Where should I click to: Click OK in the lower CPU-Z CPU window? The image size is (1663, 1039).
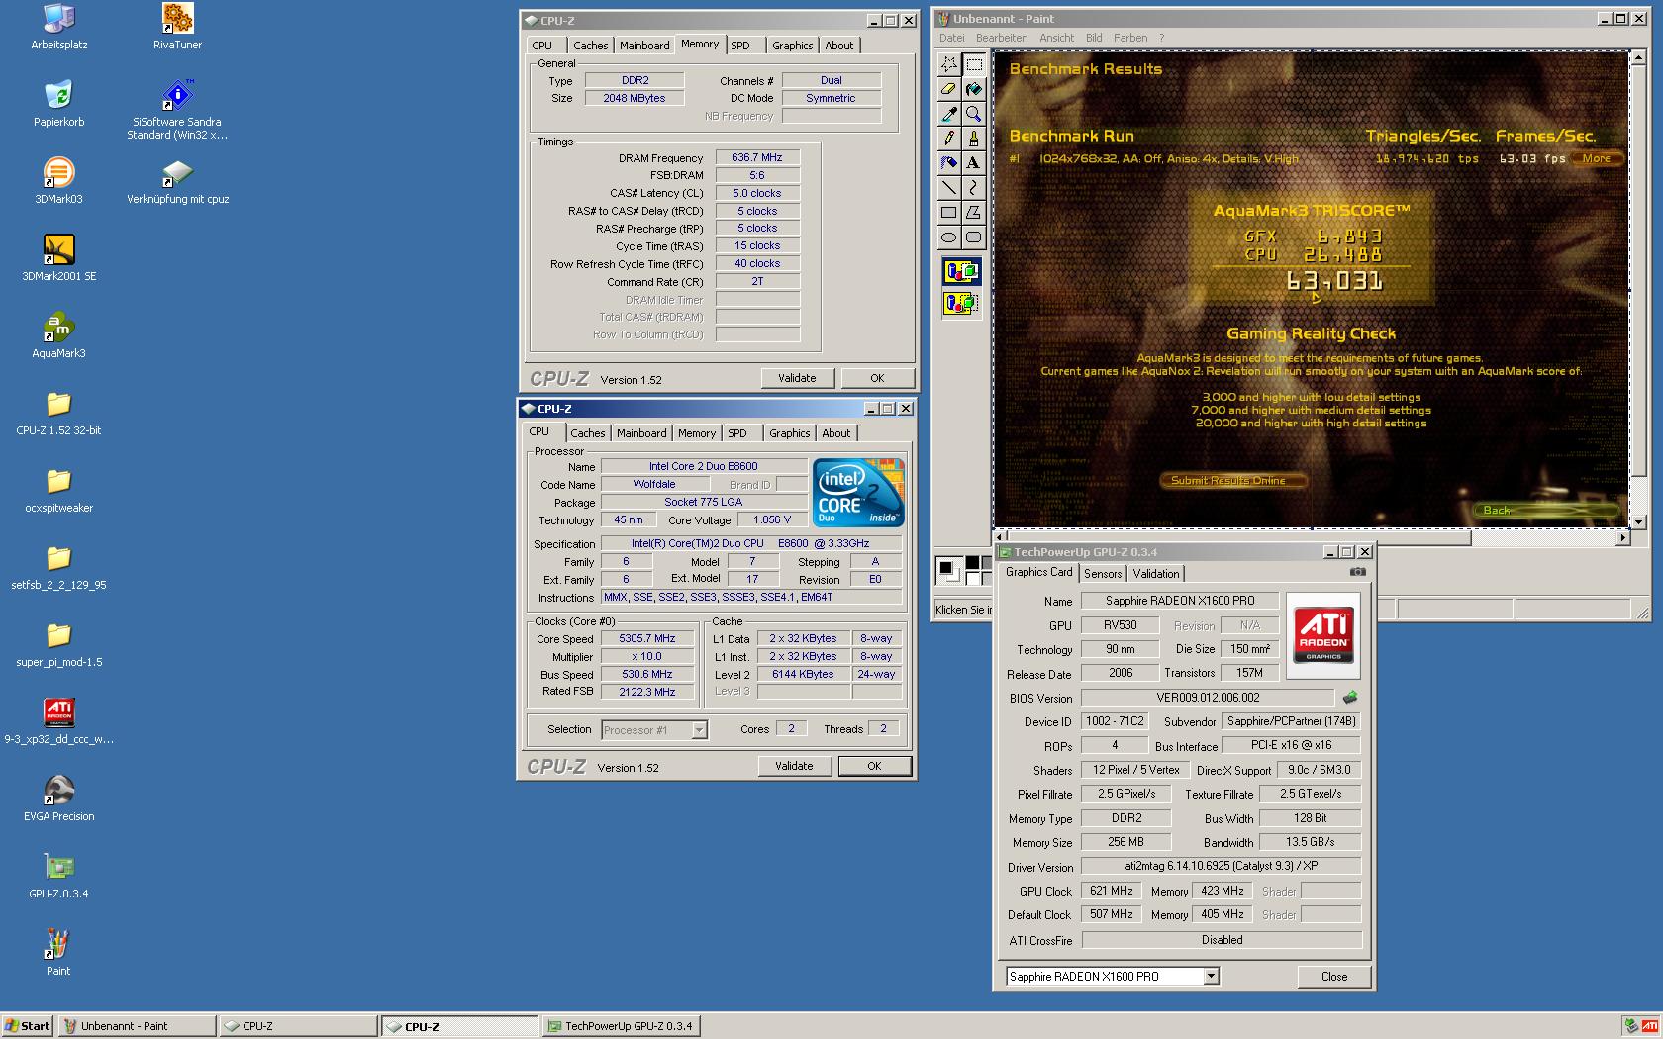(874, 766)
